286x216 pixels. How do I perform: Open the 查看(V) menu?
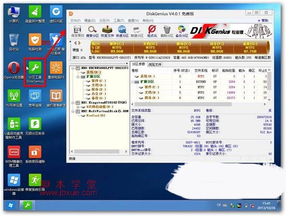click(133, 20)
